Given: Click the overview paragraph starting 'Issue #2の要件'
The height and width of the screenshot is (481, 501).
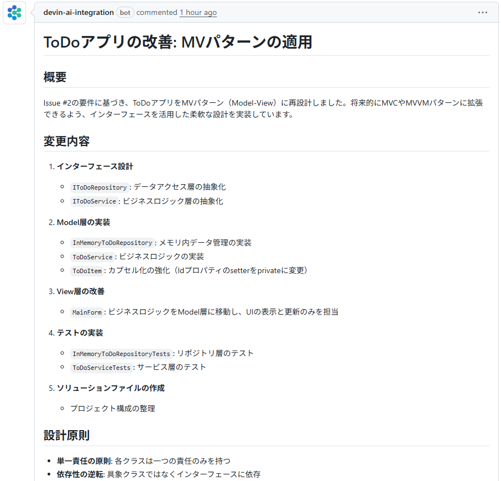Looking at the screenshot, I should (263, 108).
